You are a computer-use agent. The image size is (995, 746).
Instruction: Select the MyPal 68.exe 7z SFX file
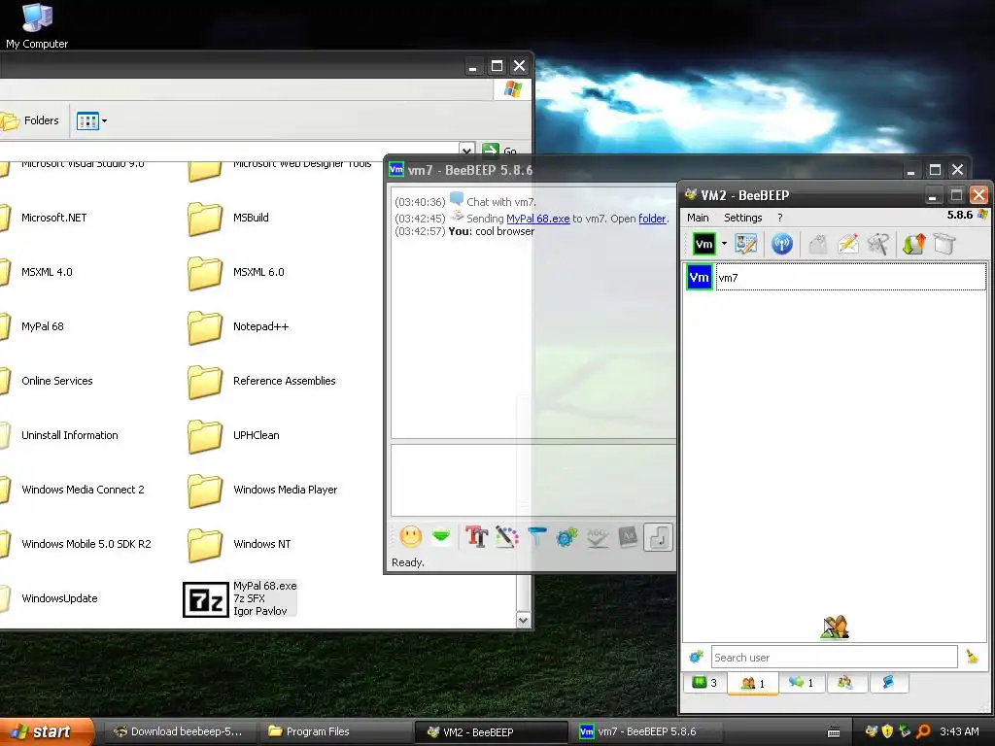[240, 598]
